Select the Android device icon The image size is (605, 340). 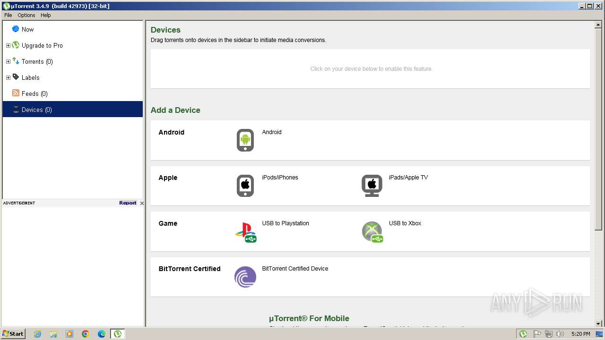245,140
